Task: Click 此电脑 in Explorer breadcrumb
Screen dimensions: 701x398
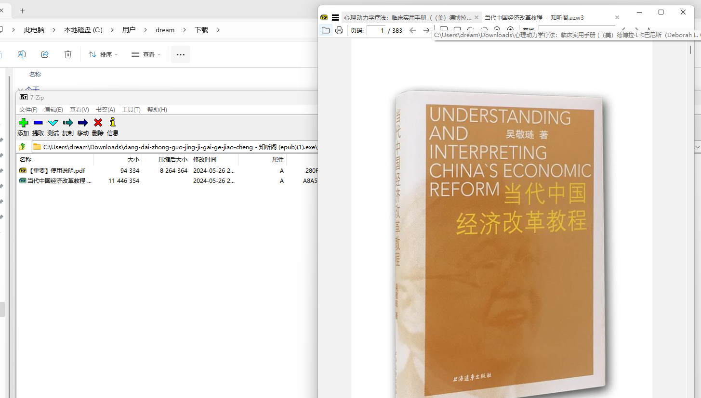Action: (34, 30)
